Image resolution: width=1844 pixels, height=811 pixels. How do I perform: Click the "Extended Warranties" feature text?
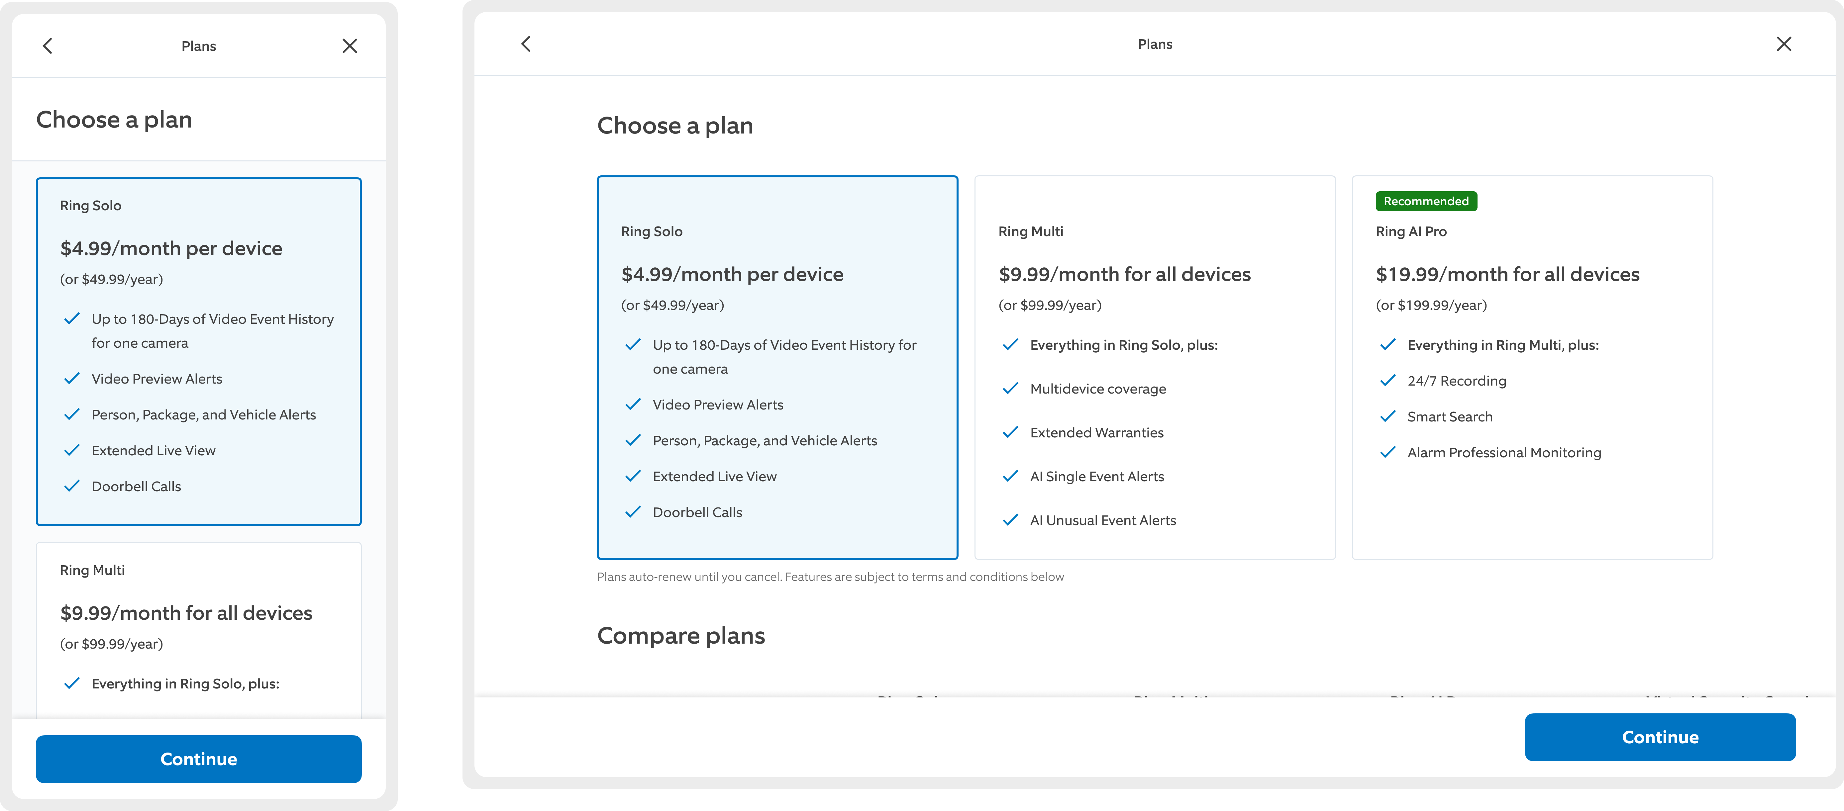[1097, 432]
